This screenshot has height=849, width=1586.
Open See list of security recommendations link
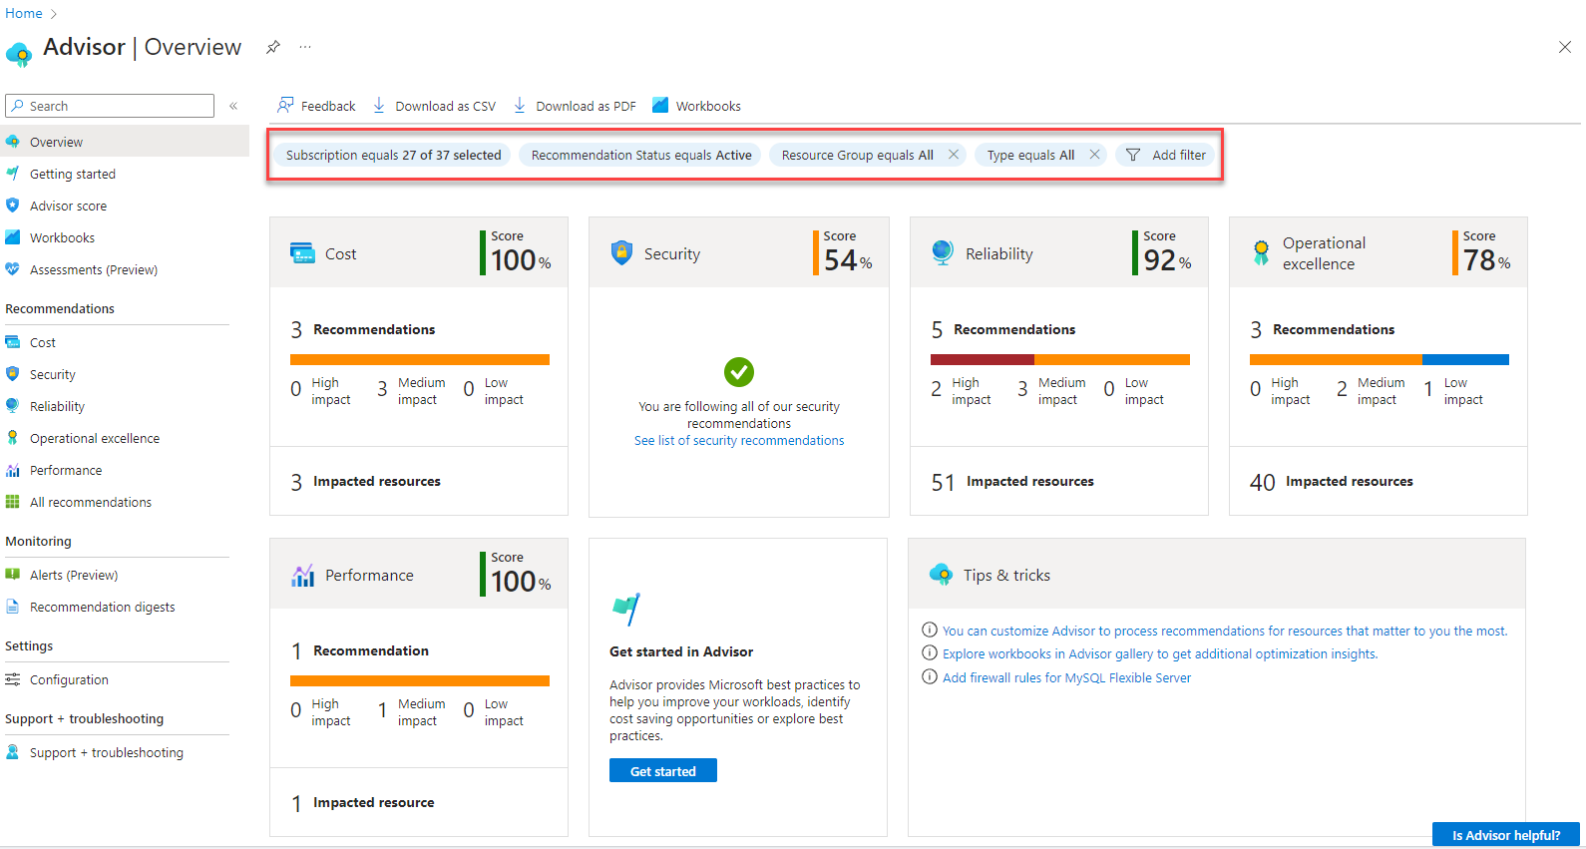click(739, 440)
